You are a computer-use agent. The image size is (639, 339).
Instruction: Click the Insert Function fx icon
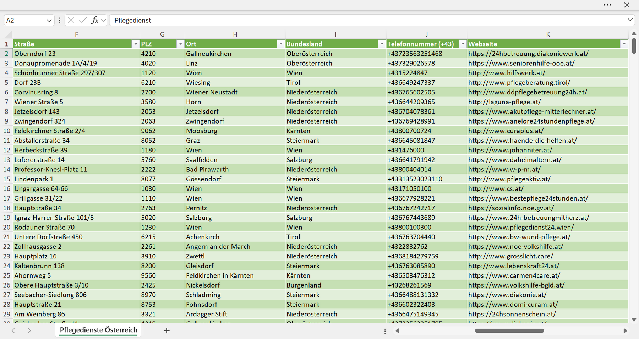pos(95,20)
